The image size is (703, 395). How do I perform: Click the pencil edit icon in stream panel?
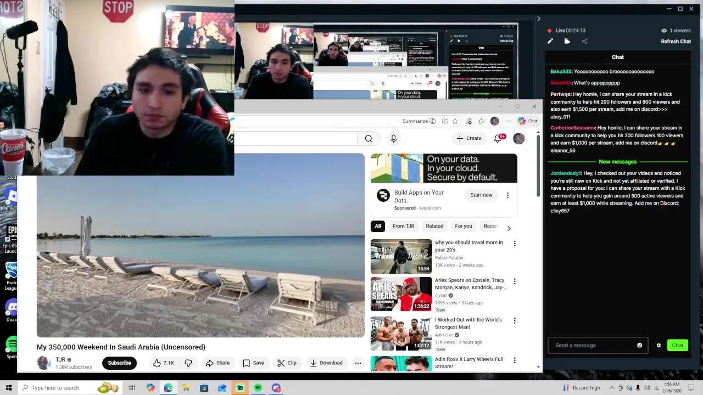[x=550, y=41]
